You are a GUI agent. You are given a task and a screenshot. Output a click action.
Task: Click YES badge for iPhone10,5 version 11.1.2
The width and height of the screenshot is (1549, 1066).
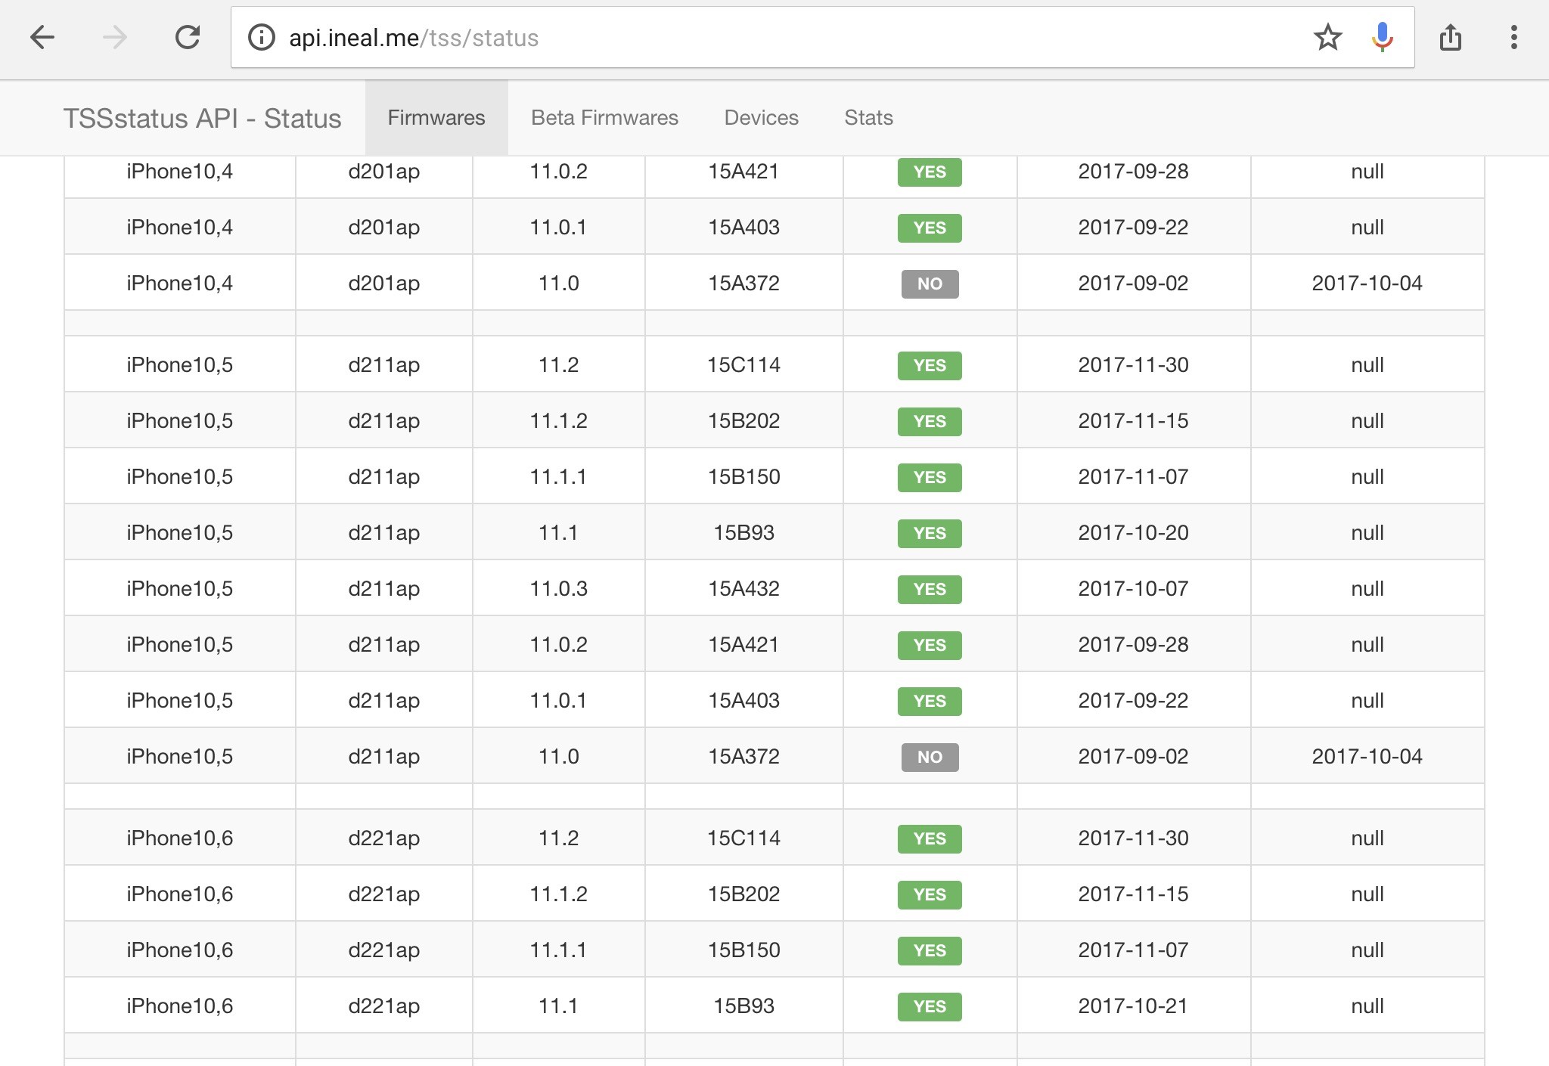click(930, 421)
